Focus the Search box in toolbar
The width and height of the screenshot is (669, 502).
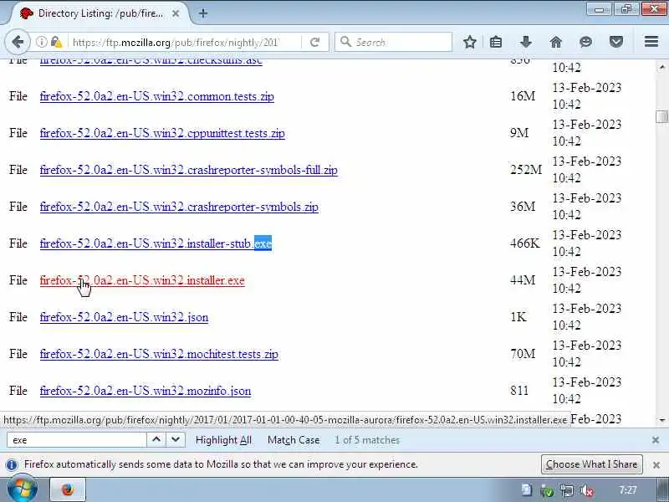(x=393, y=43)
